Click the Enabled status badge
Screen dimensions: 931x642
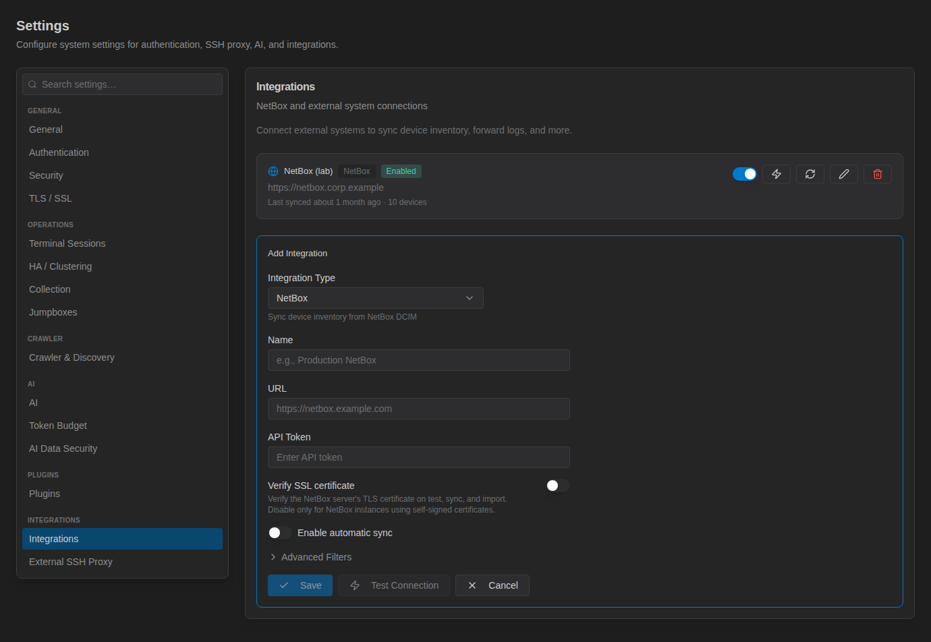point(401,171)
